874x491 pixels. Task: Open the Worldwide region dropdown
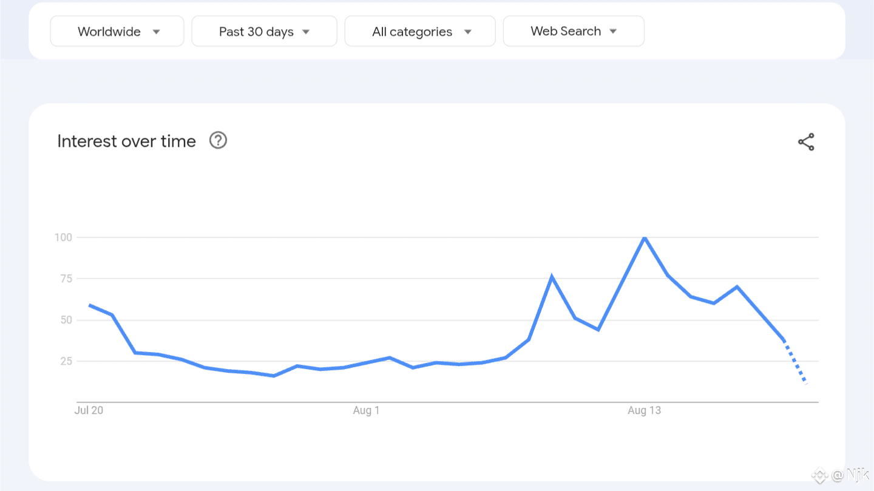point(117,32)
